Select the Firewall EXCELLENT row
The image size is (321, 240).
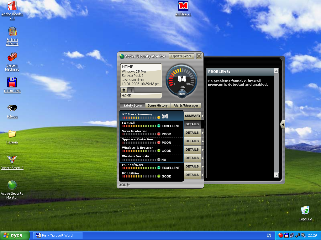click(151, 124)
